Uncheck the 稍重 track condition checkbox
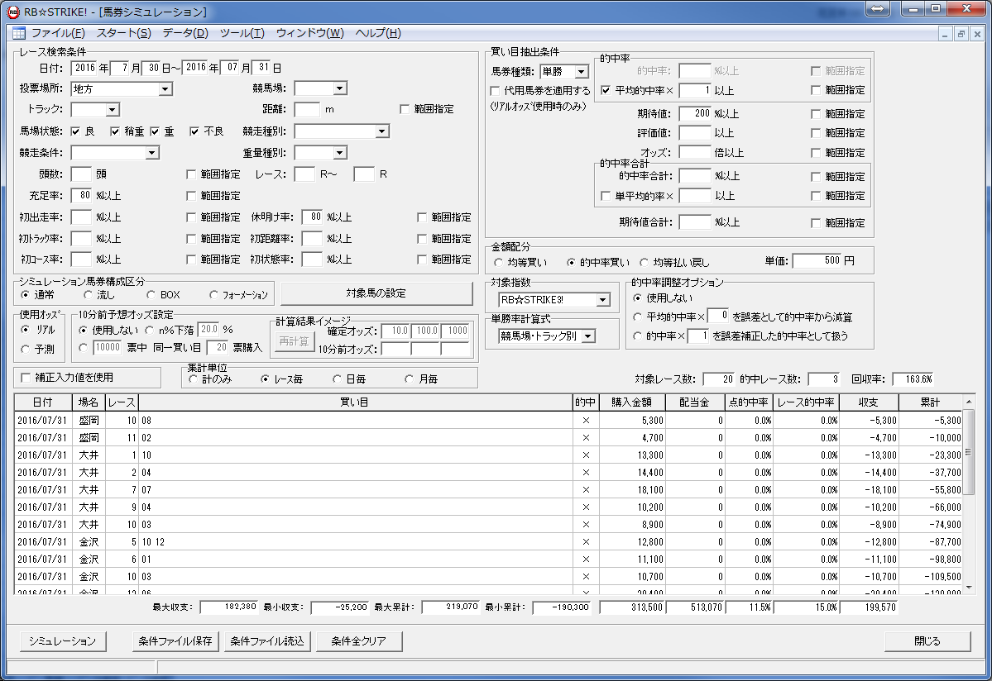 click(x=114, y=131)
